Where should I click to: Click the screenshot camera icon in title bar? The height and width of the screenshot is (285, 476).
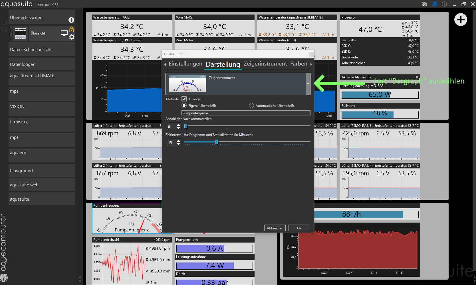click(x=424, y=4)
